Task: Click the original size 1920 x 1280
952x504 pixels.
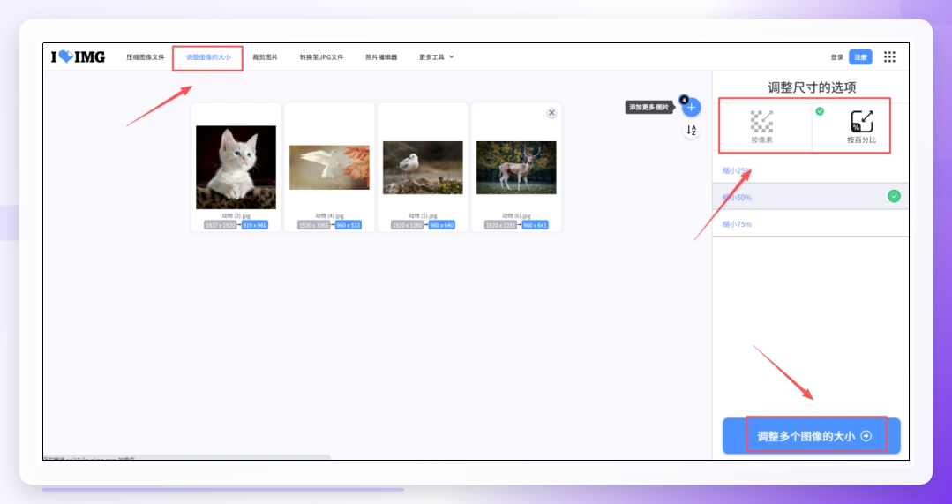Action: (x=407, y=225)
